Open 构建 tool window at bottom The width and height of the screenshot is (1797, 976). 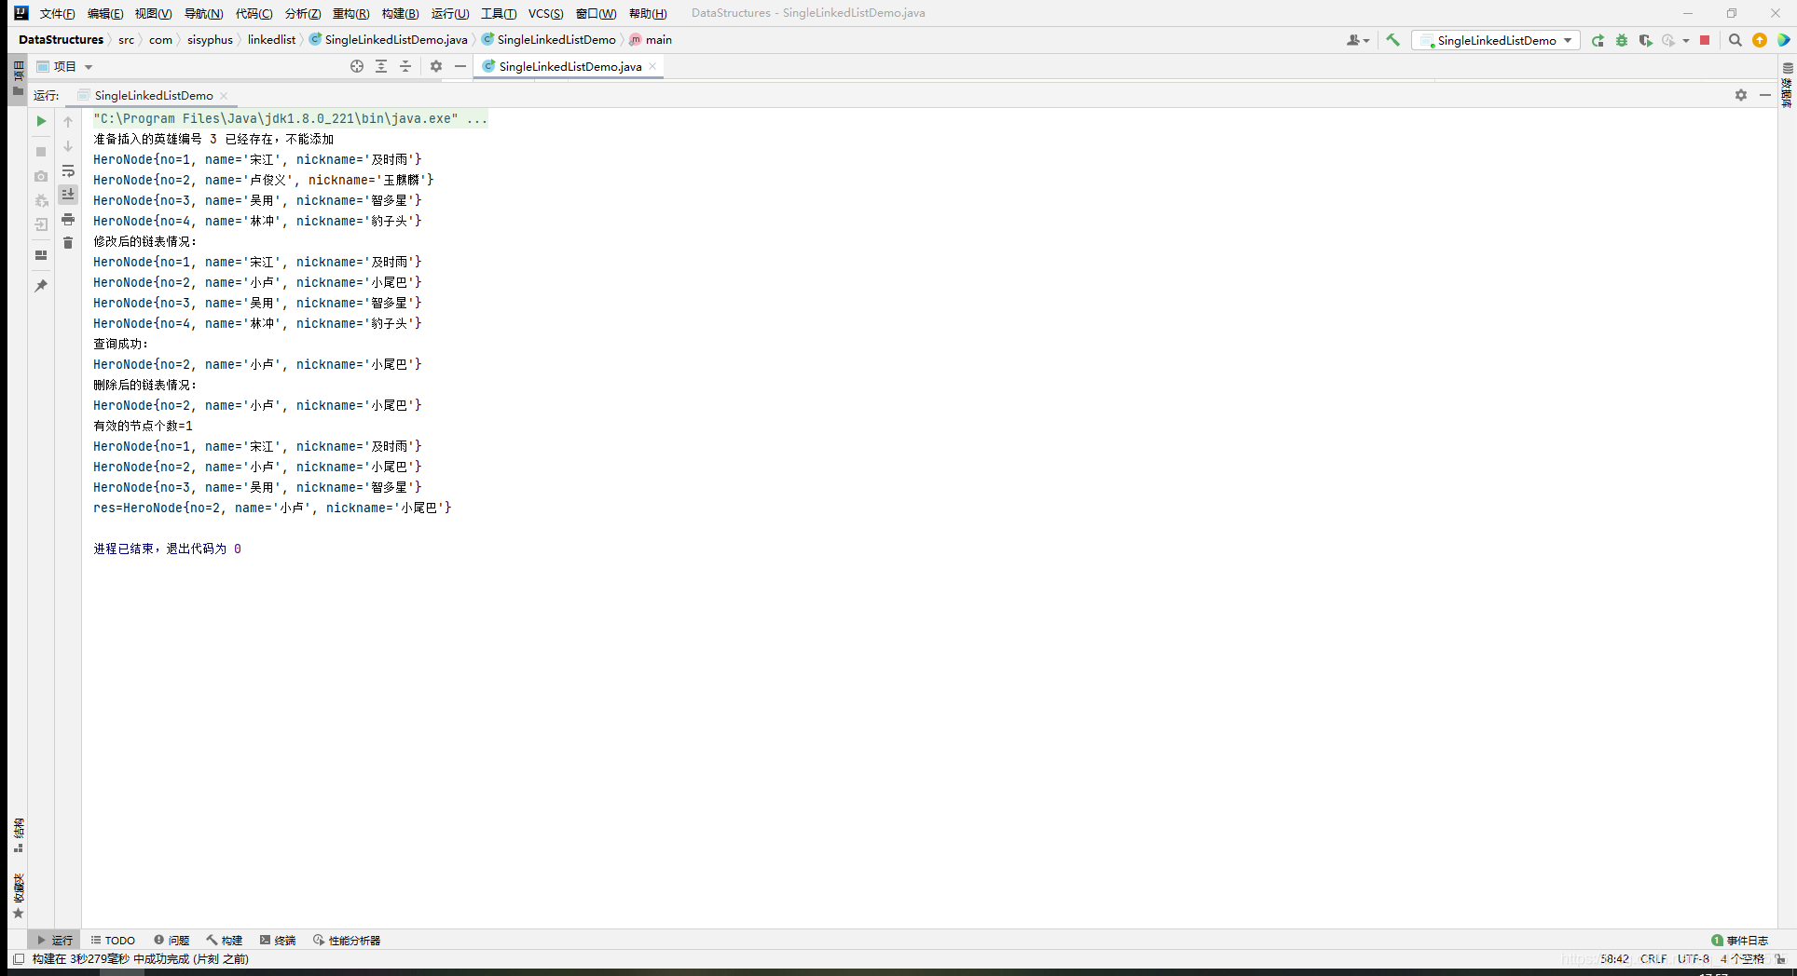click(x=225, y=940)
